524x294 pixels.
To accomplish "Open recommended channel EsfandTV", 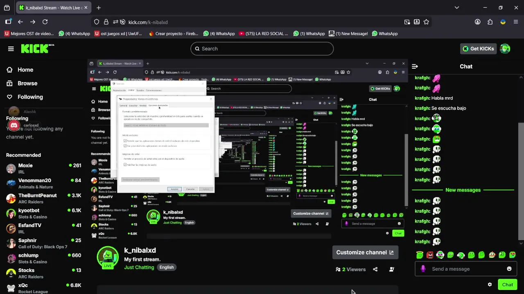I will (43, 228).
